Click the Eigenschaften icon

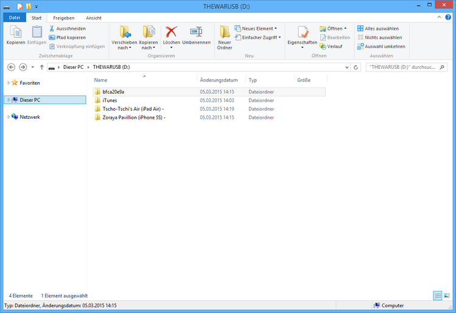[302, 32]
